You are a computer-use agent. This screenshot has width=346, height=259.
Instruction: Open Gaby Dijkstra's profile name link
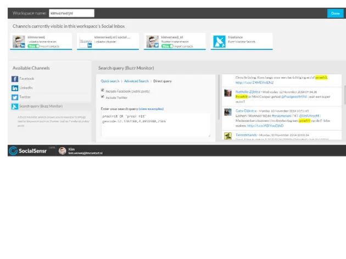246,111
